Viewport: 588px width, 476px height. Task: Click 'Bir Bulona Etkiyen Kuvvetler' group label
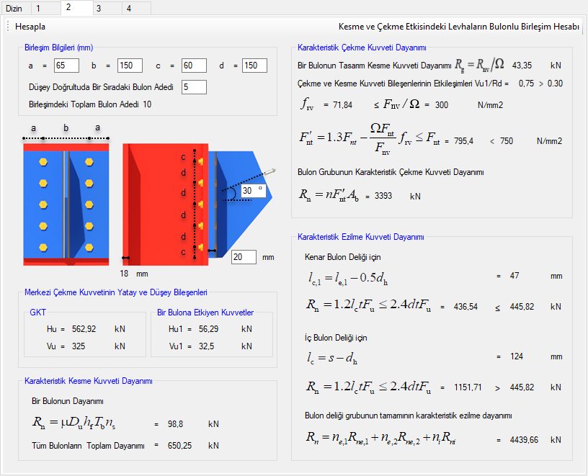tap(205, 313)
